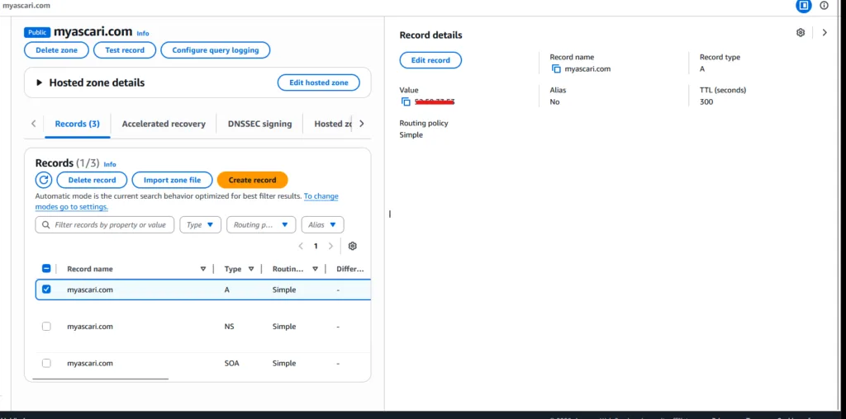The width and height of the screenshot is (846, 419).
Task: Click the search magnifier in filter box
Action: tap(45, 224)
